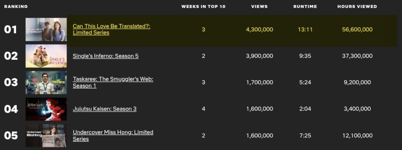This screenshot has height=150, width=402.
Task: Click the Weeks in Top 10 header
Action: (x=203, y=6)
